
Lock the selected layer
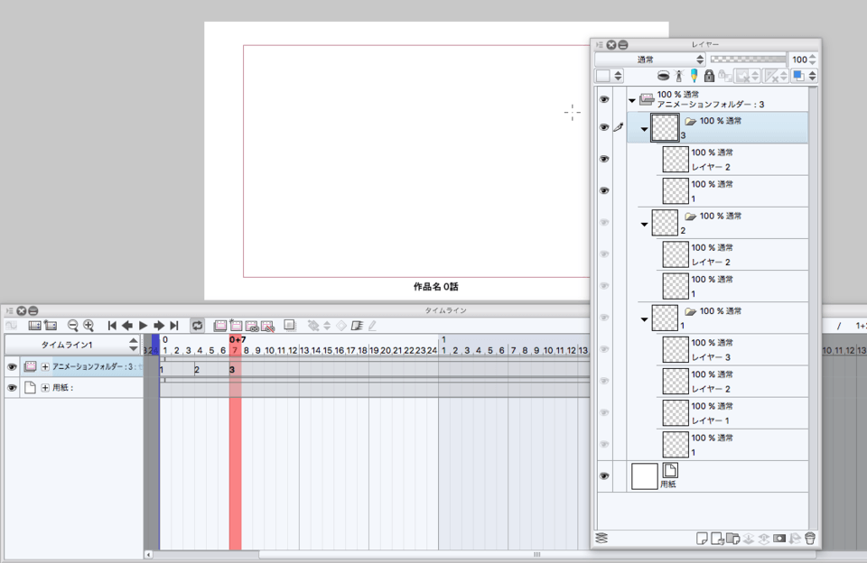pos(709,76)
